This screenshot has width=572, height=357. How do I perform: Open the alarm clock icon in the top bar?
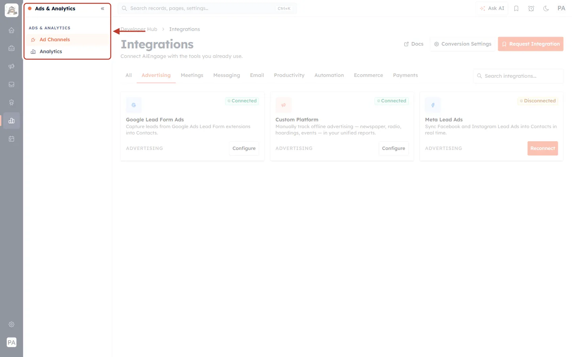tap(531, 8)
